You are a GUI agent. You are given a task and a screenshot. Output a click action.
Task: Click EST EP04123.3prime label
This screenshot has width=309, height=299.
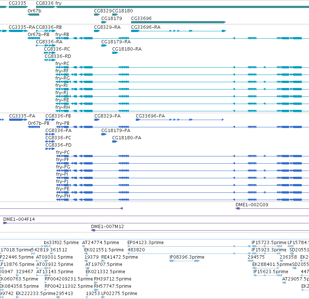(146, 243)
